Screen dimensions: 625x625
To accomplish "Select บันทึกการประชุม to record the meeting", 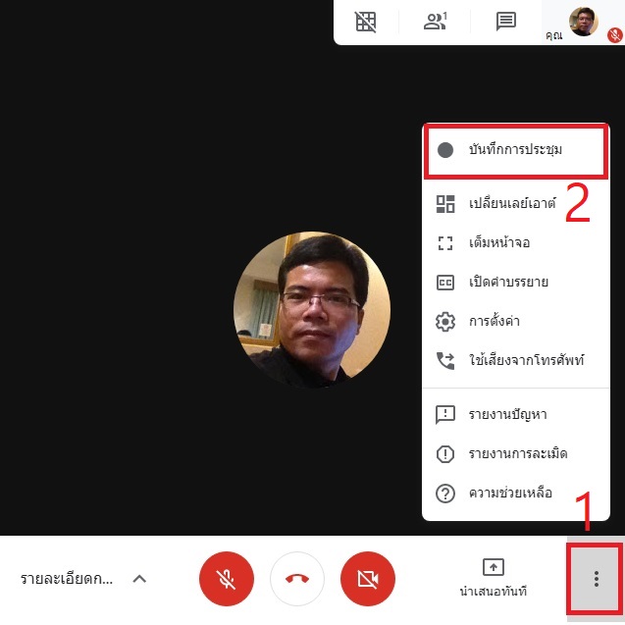I will 516,151.
